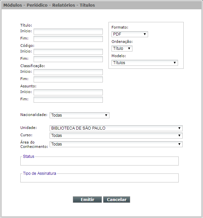Expand the Unidade BIBLIOTECA DE SÃO PAULO dropdown
This screenshot has width=203, height=218.
[x=116, y=128]
